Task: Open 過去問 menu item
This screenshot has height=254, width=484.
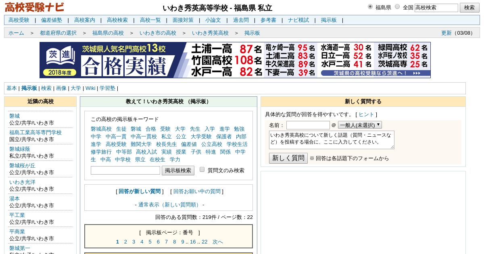Action: [x=241, y=20]
